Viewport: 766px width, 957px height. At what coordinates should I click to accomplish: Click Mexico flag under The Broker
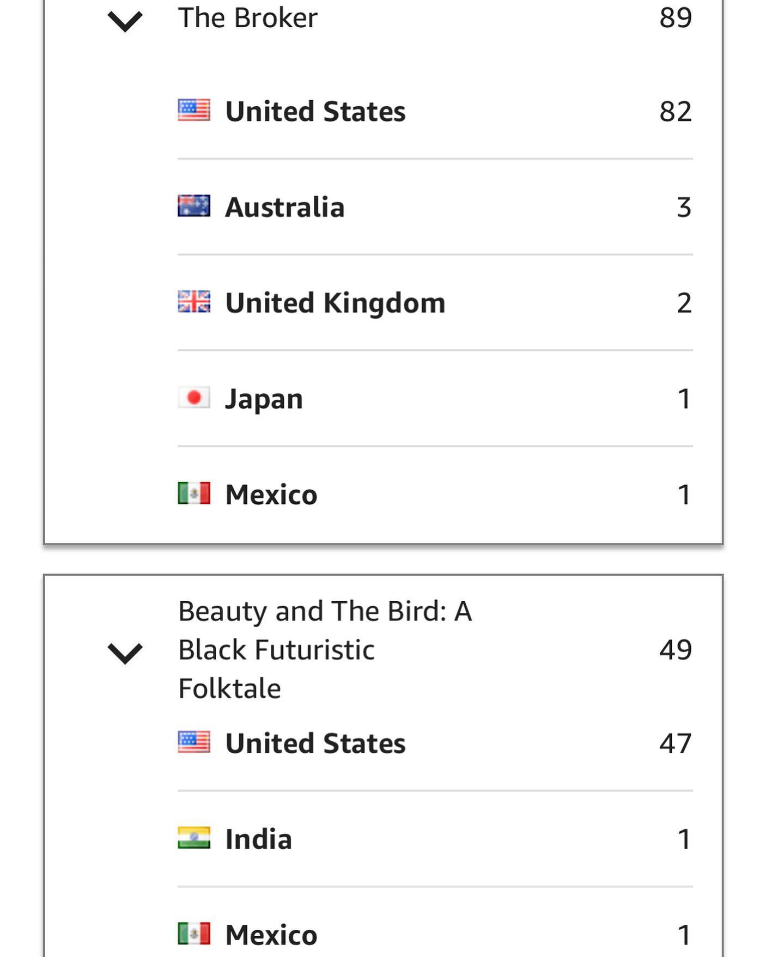pos(194,493)
